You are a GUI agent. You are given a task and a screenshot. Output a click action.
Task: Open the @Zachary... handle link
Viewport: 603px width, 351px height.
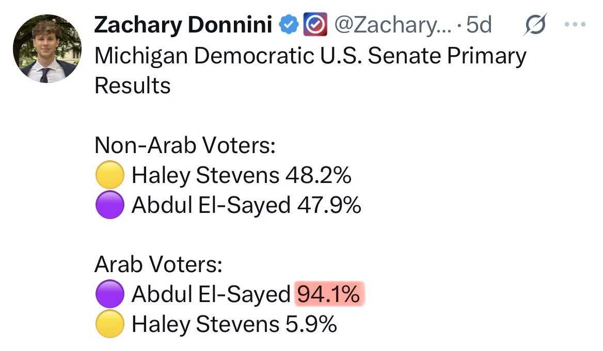(x=393, y=25)
